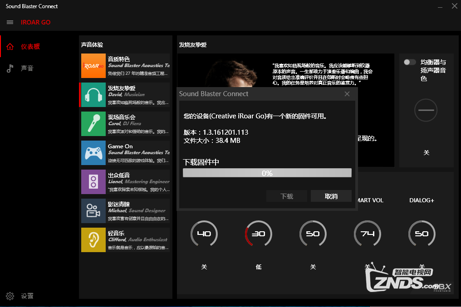Select the 轻音乐 profile title

[116, 233]
